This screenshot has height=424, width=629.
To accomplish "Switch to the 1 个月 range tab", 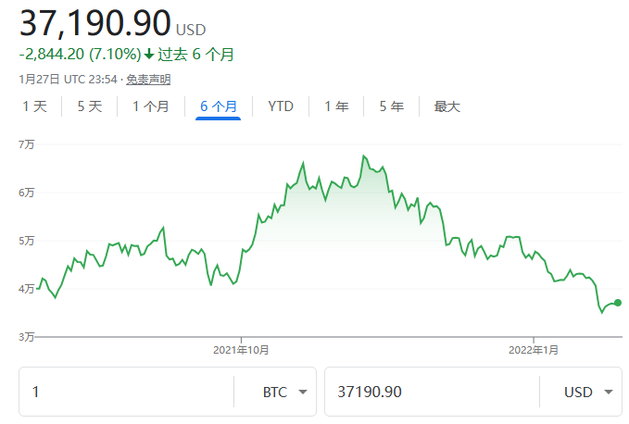I will 151,106.
